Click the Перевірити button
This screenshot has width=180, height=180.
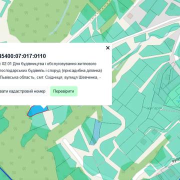[63, 91]
